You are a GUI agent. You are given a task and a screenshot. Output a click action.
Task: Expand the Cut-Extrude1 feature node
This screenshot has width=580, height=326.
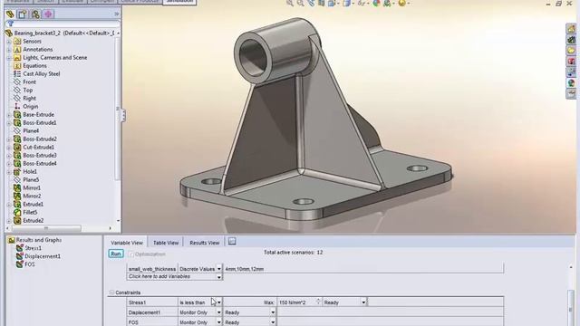pos(9,147)
